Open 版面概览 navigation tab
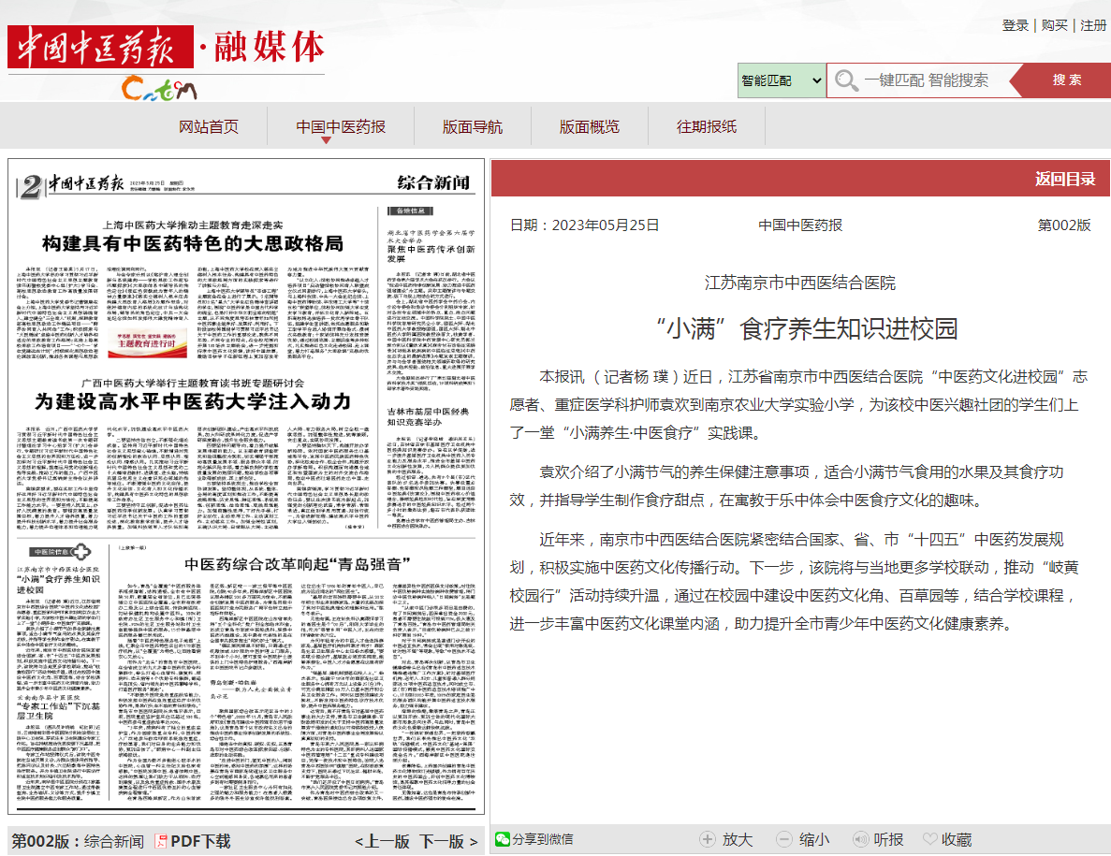The height and width of the screenshot is (856, 1111). [590, 126]
